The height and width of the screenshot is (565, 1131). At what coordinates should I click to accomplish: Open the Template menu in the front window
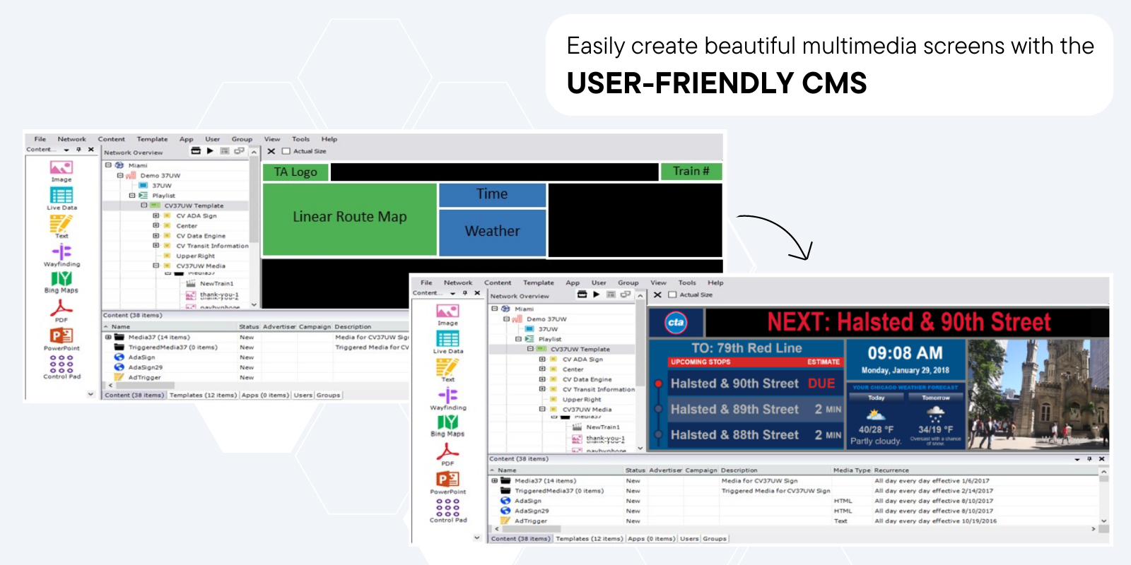click(538, 282)
